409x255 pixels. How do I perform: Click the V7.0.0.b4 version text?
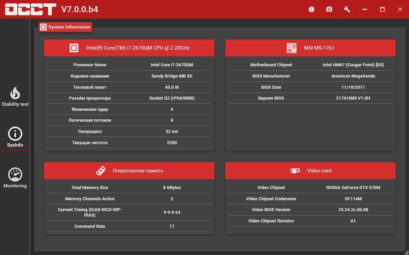[80, 9]
